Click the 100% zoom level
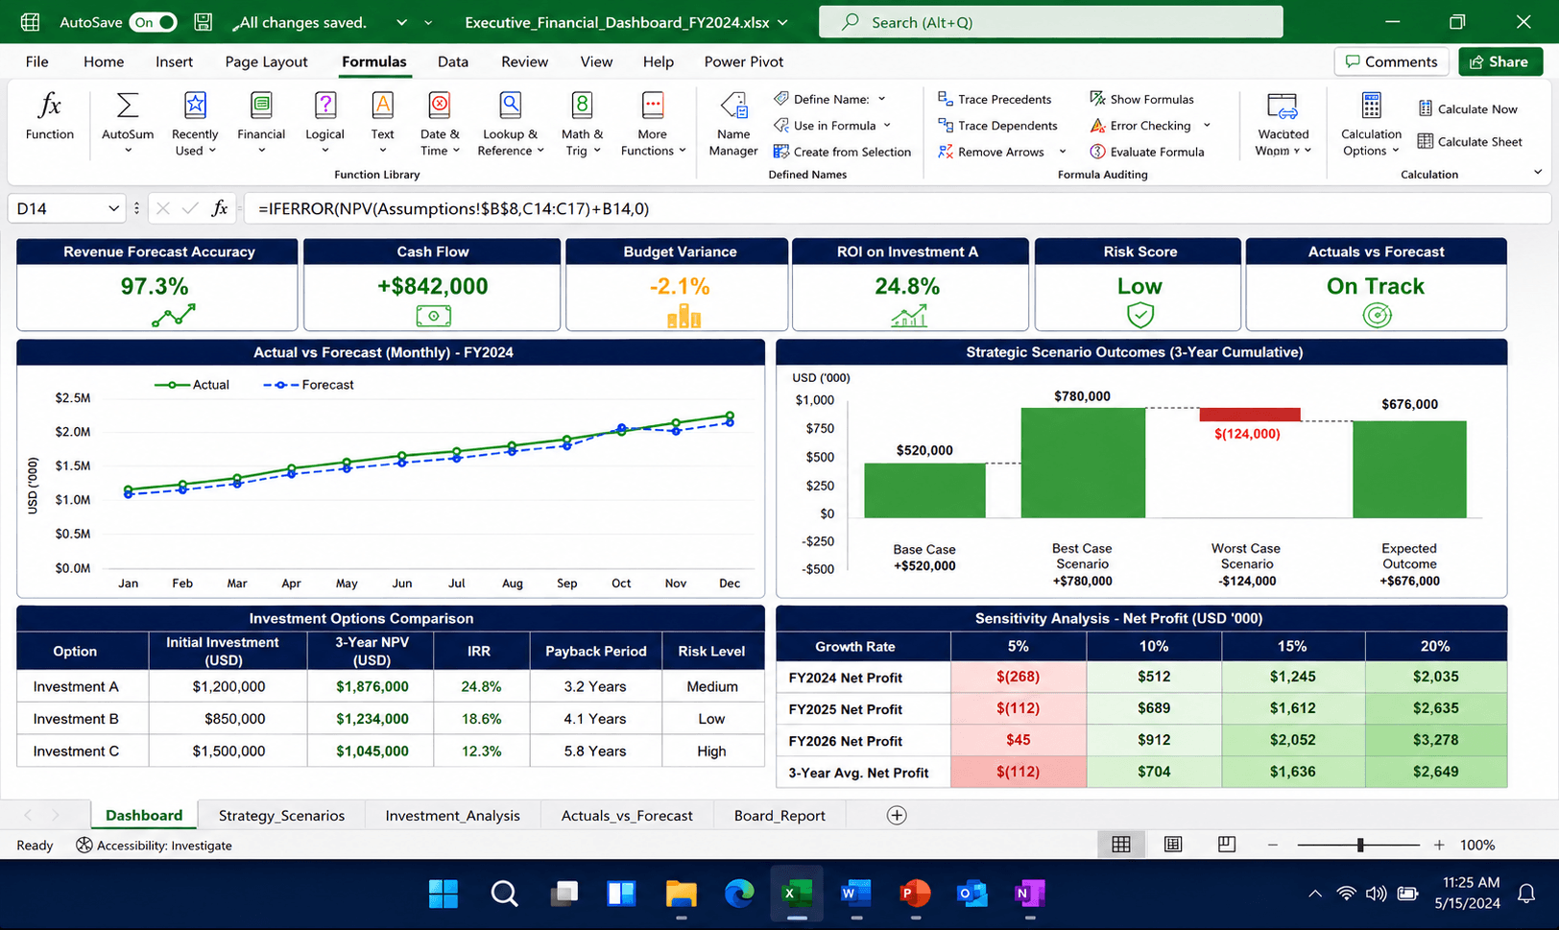1559x930 pixels. coord(1477,845)
